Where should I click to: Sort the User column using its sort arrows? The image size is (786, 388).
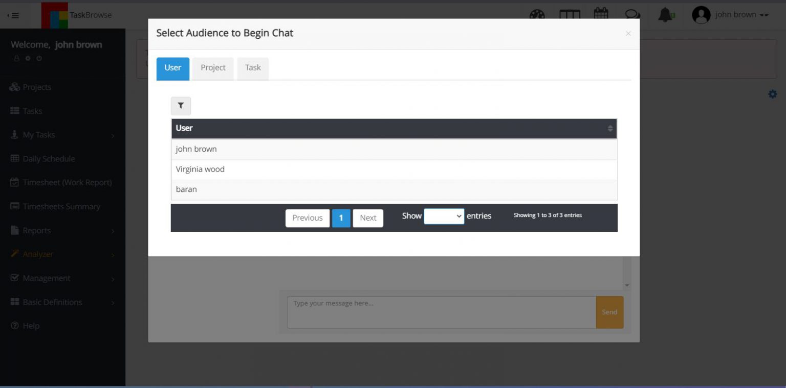pyautogui.click(x=610, y=128)
